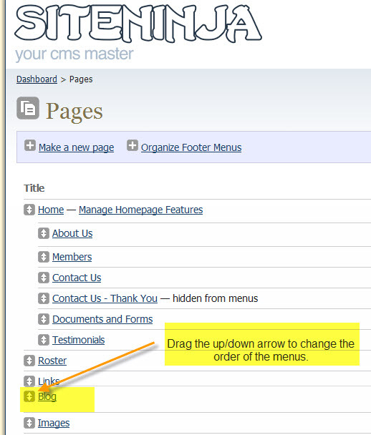The width and height of the screenshot is (371, 435).
Task: Open Manage Homepage Features
Action: click(x=141, y=210)
